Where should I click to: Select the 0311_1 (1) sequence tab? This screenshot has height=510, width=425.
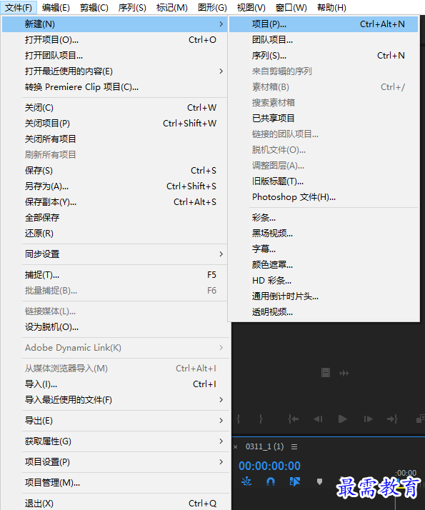(264, 446)
